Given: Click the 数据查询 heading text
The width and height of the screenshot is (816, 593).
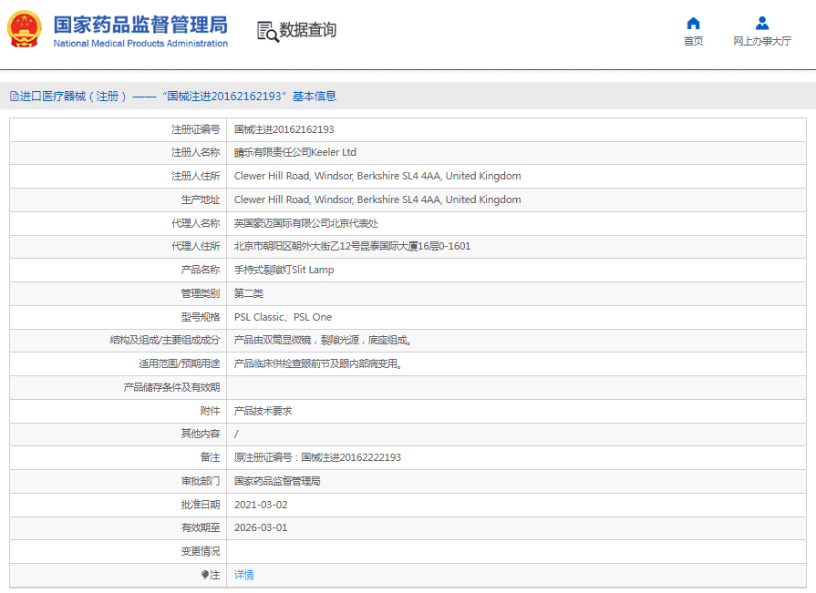Looking at the screenshot, I should click(x=307, y=30).
